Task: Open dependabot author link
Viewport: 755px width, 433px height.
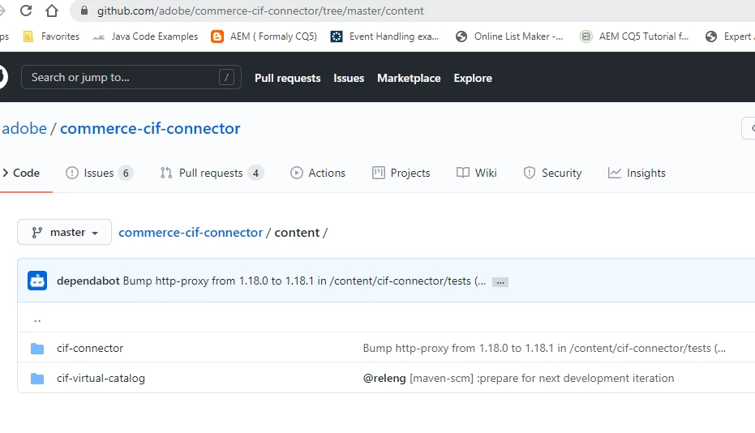Action: [88, 281]
